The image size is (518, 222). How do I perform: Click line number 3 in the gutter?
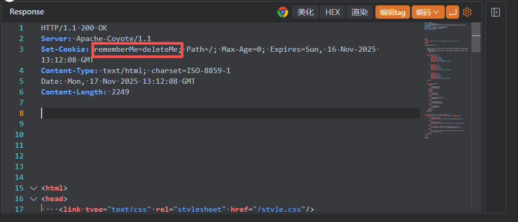(21, 50)
